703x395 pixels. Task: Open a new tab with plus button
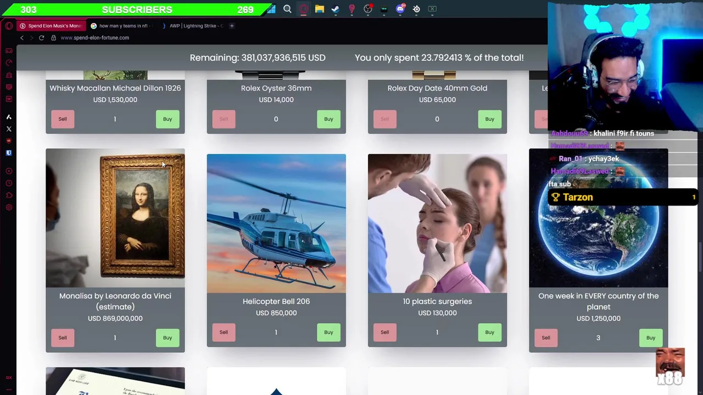(232, 26)
